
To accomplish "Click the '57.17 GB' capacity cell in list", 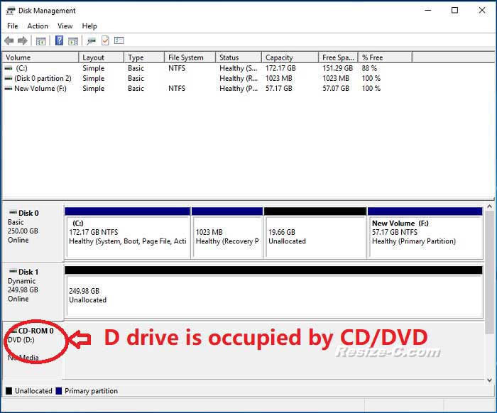I will pyautogui.click(x=278, y=89).
